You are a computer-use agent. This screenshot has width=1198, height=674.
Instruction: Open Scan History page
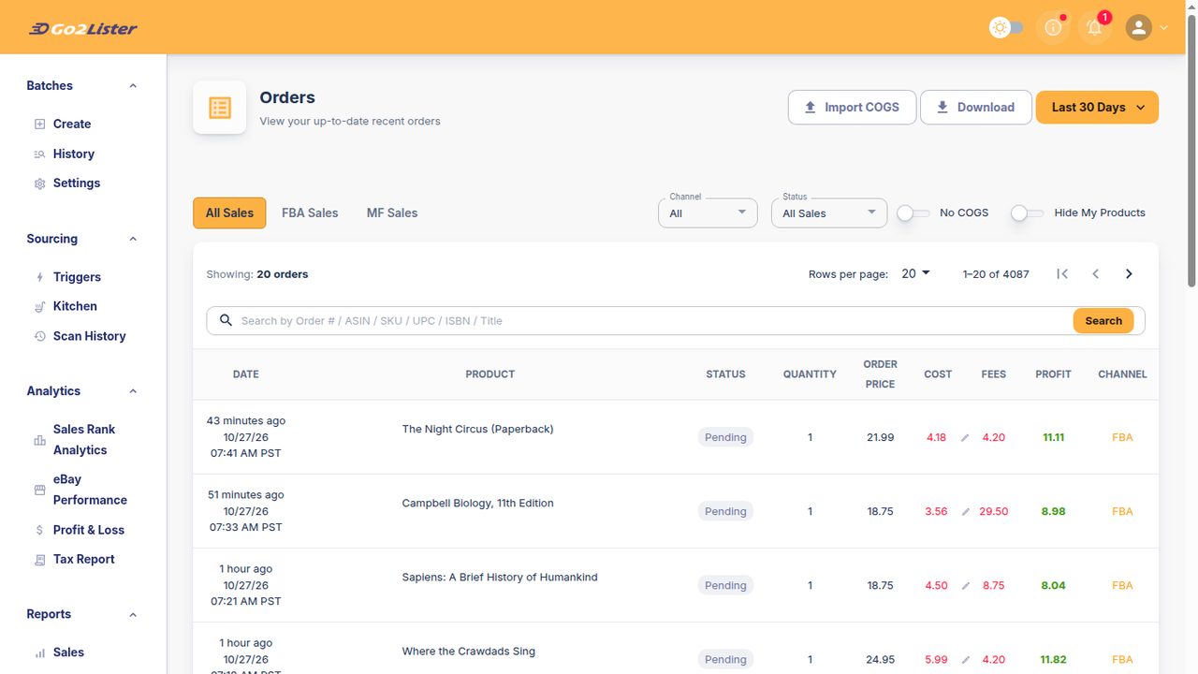point(89,336)
